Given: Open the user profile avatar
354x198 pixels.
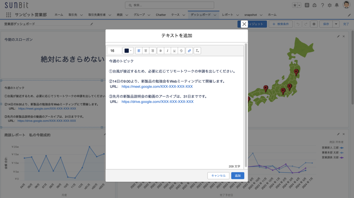Looking at the screenshot, I should [x=346, y=5].
